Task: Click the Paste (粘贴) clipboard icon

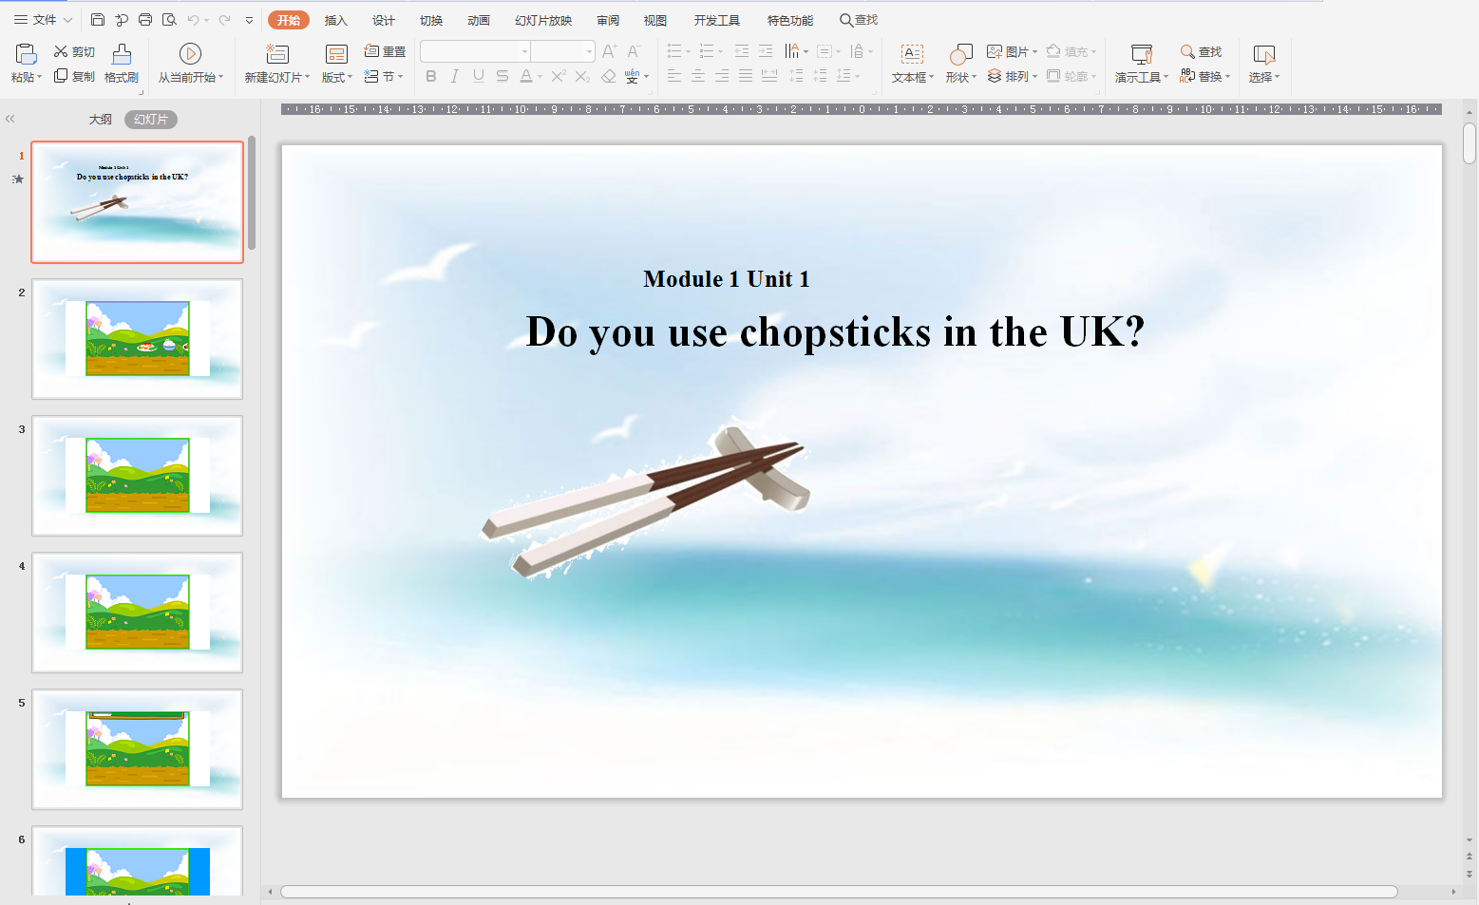Action: tap(26, 54)
